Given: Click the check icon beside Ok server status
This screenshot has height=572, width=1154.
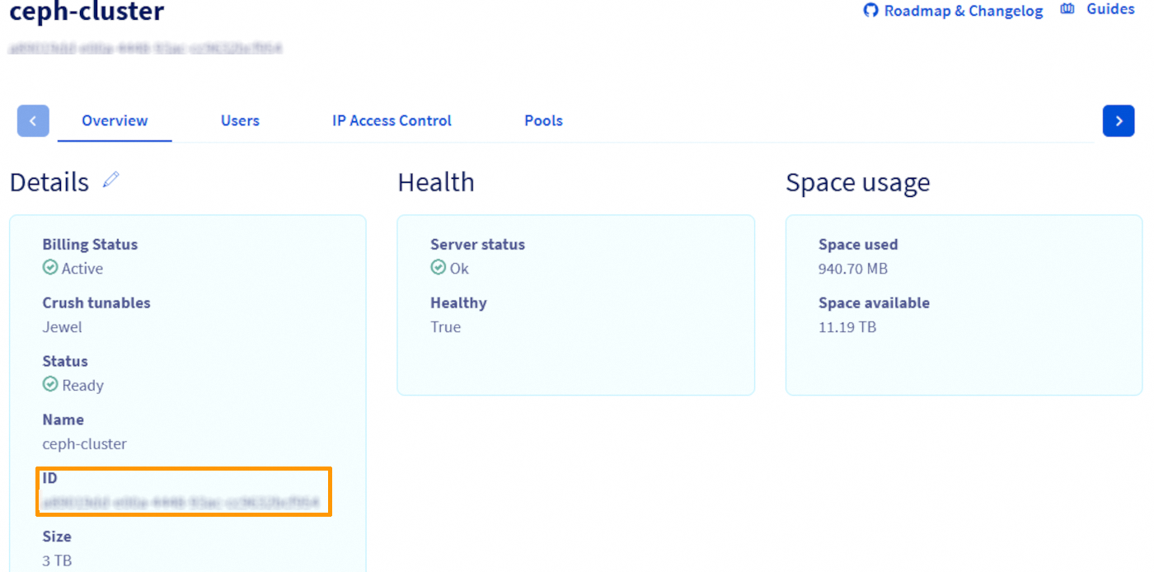Looking at the screenshot, I should [x=439, y=268].
